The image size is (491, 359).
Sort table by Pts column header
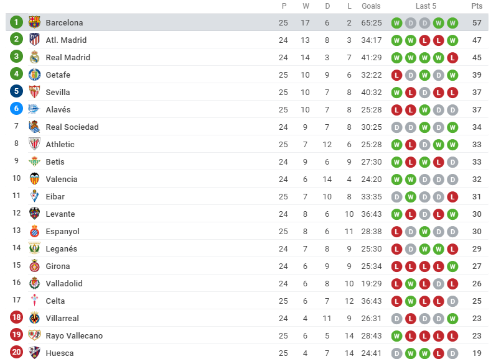point(477,6)
